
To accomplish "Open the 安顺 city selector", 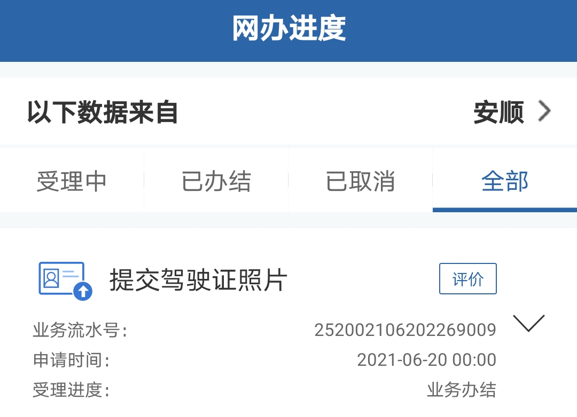I will pyautogui.click(x=512, y=111).
